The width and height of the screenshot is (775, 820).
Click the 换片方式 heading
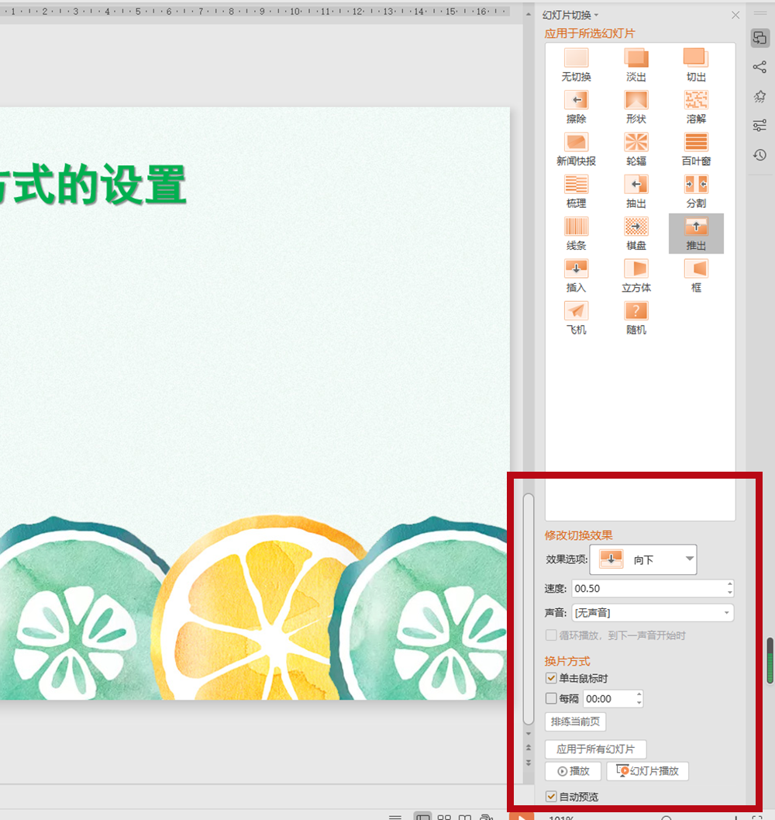click(567, 661)
